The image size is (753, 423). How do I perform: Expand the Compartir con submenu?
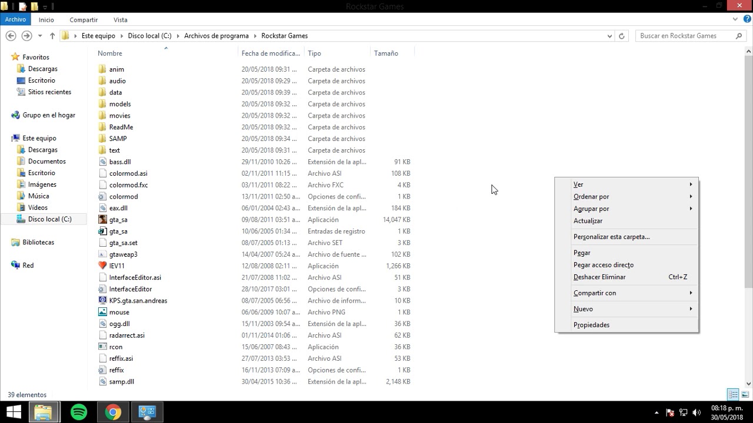627,293
